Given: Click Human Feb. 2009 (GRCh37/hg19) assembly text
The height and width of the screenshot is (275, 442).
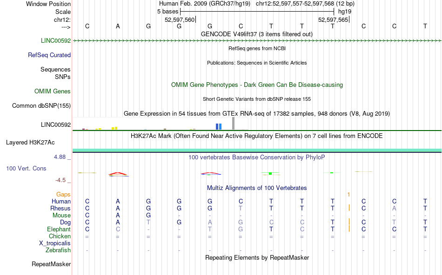Looking at the screenshot, I should coord(205,4).
